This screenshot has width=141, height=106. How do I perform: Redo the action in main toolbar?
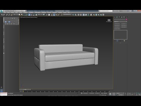tap(4, 15)
